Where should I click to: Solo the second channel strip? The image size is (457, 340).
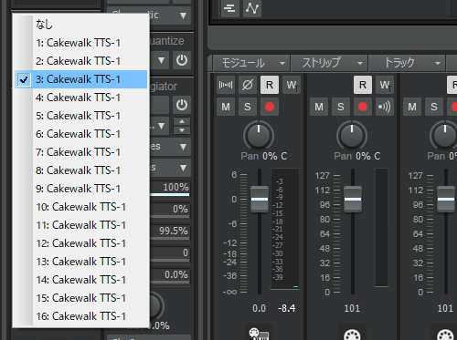(x=341, y=107)
